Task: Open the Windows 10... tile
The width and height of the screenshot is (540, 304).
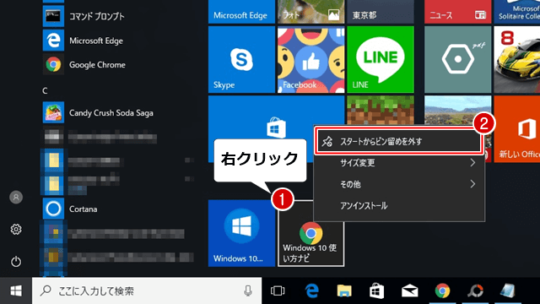Action: [241, 233]
